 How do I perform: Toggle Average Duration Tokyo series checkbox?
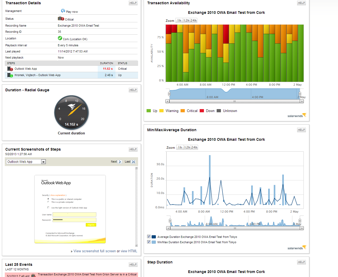pos(149,237)
